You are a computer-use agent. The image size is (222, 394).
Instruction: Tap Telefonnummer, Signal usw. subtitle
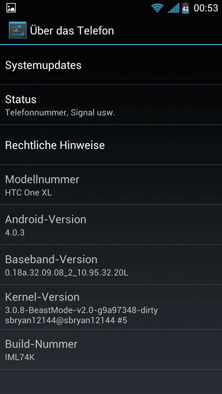[x=60, y=113]
